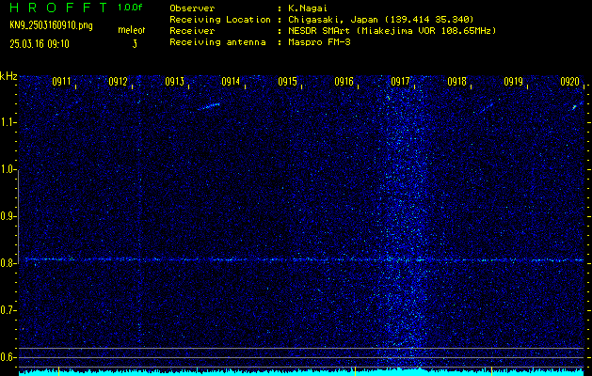Select the version label 1.00f
This screenshot has height=376, width=592.
[x=130, y=8]
